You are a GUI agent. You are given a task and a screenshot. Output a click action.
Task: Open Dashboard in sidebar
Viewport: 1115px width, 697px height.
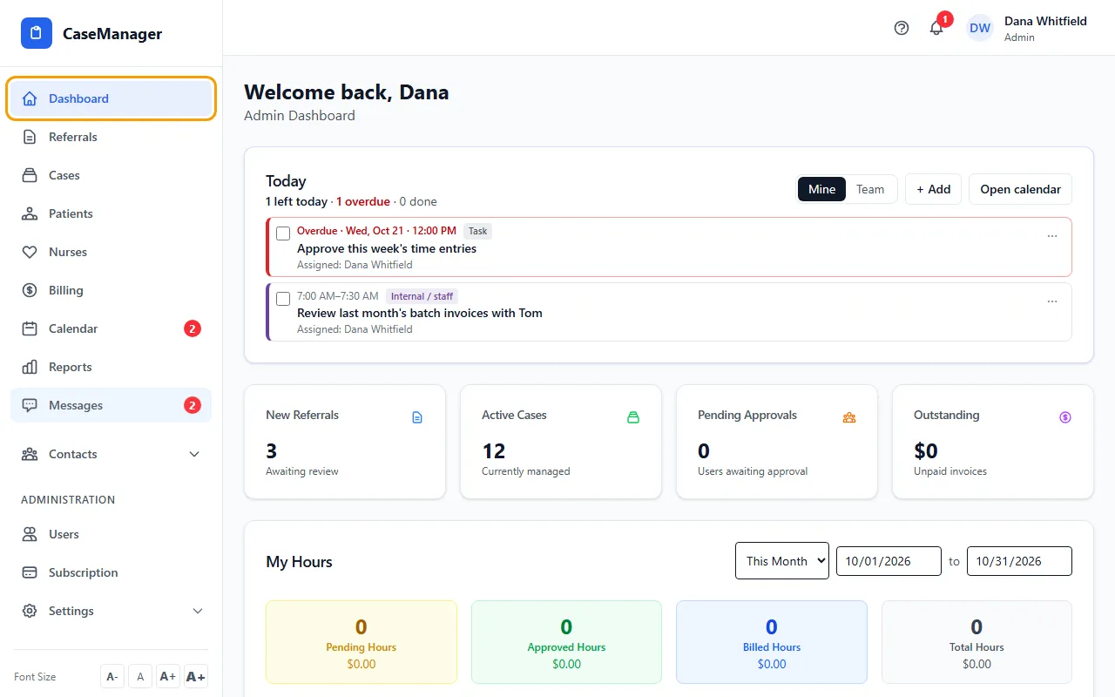[x=111, y=98]
